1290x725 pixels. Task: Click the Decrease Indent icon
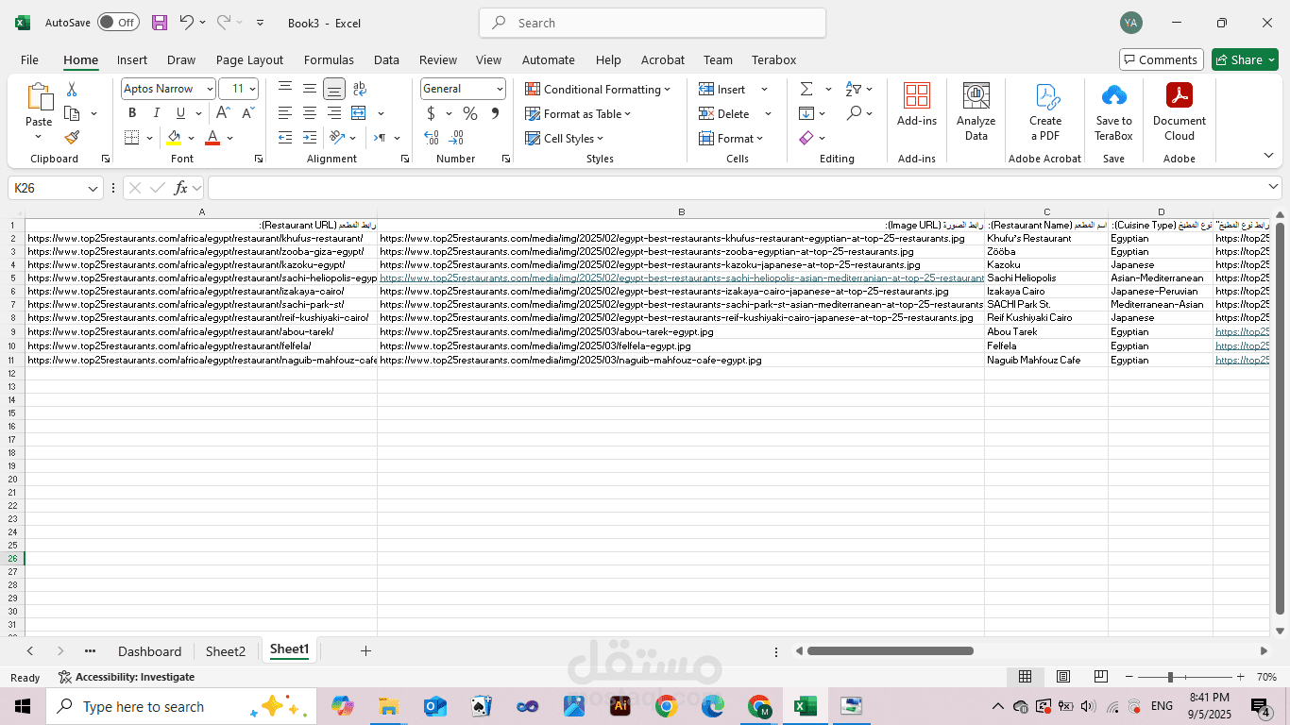tap(285, 138)
